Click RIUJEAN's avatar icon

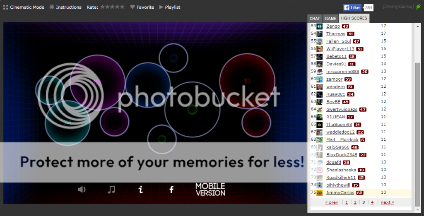pyautogui.click(x=319, y=118)
